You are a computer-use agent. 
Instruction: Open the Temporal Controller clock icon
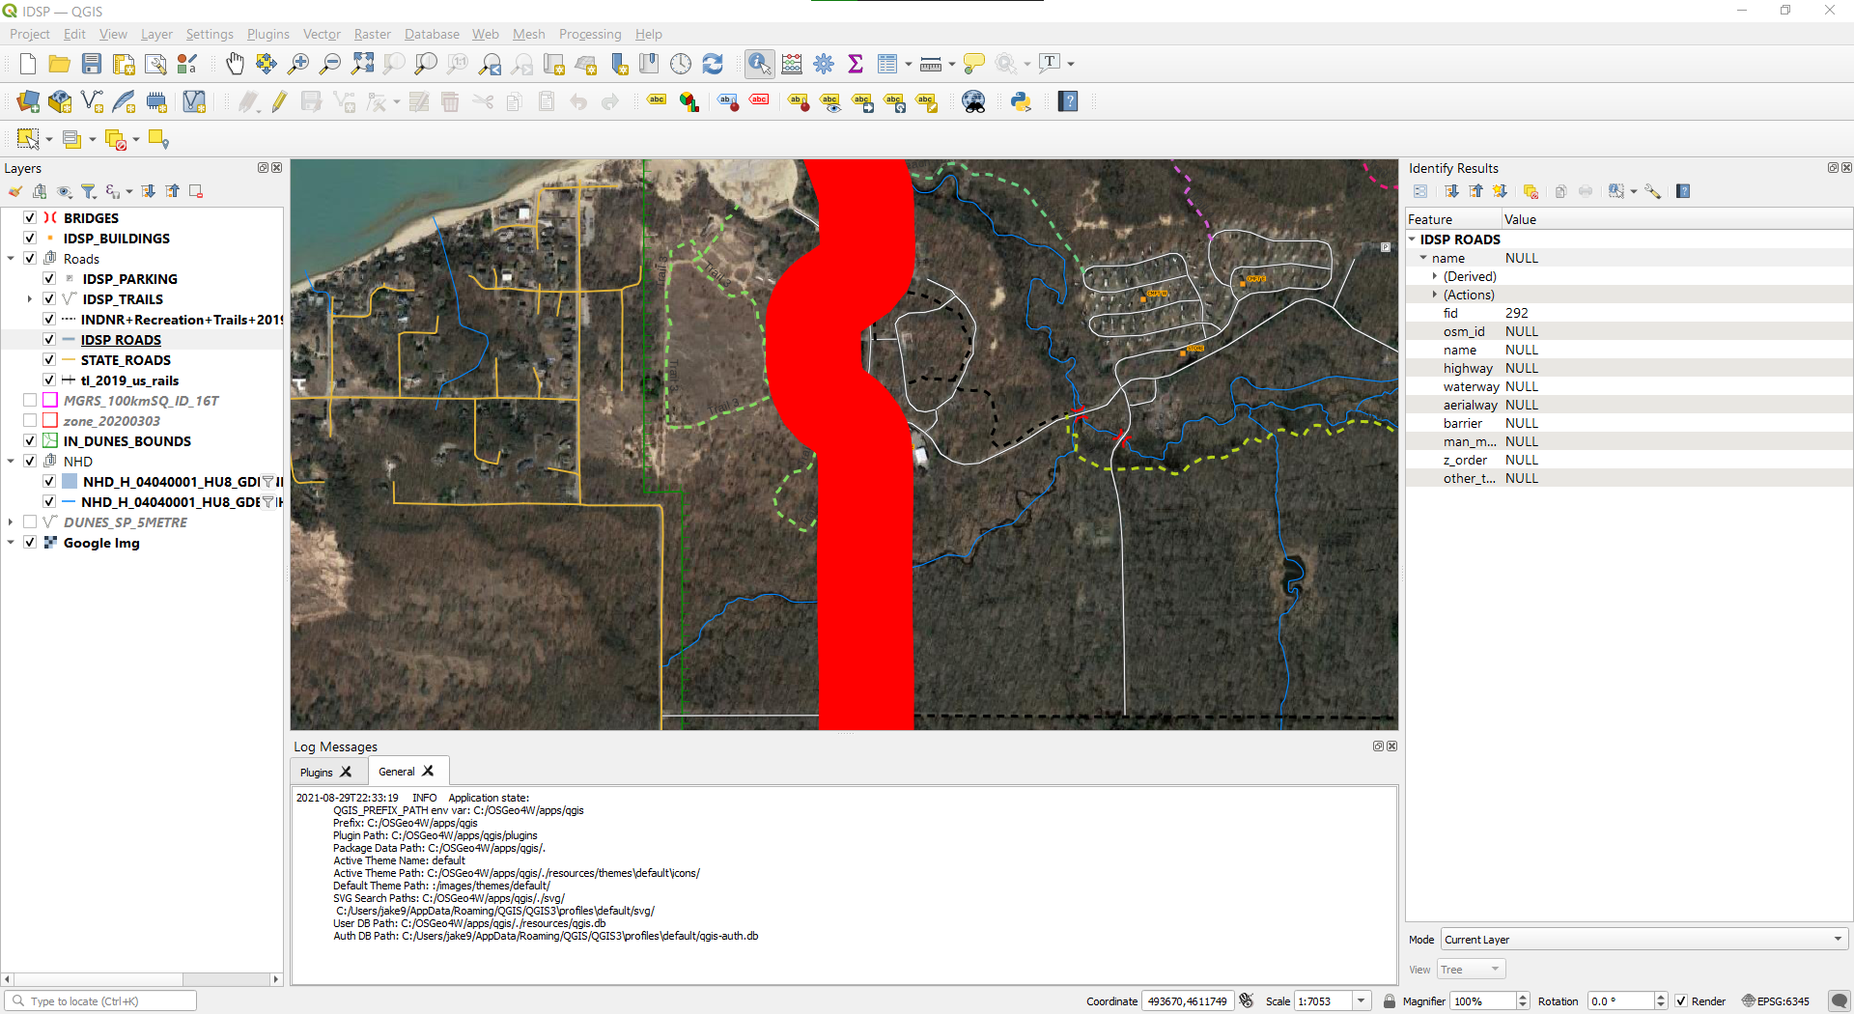click(x=682, y=64)
